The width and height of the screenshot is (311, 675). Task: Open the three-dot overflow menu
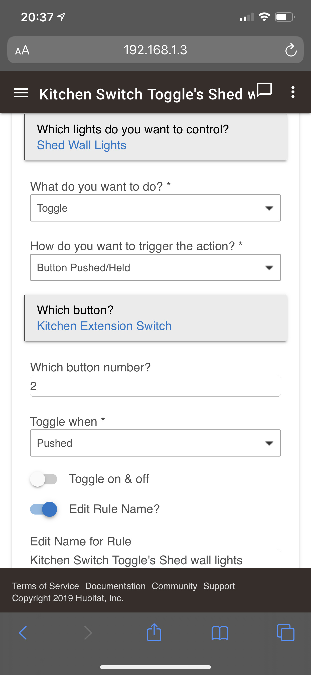[293, 92]
